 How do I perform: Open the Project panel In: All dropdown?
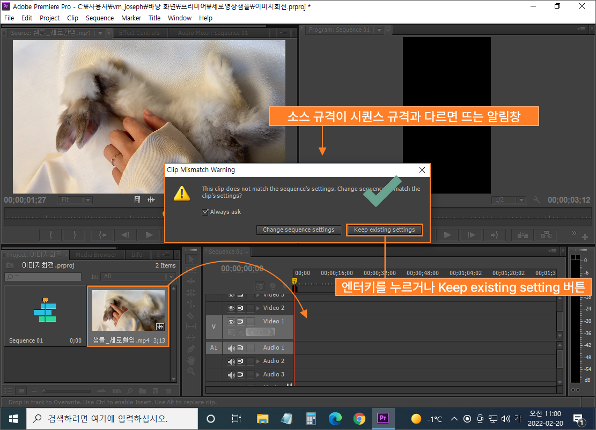[139, 277]
